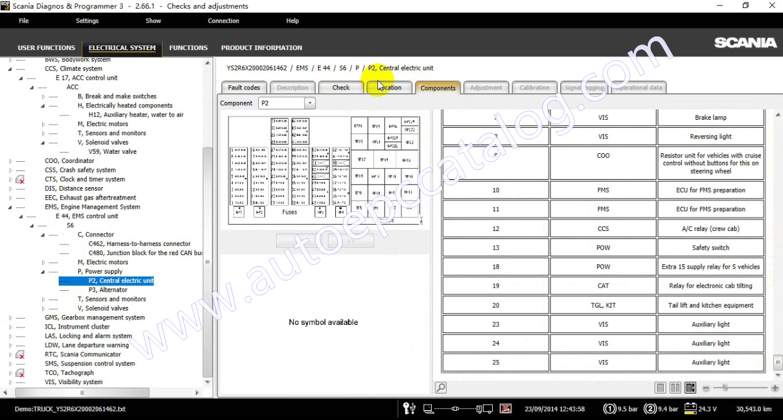
Task: Click 'A/C relay (crew cab)' cell
Action: point(711,229)
